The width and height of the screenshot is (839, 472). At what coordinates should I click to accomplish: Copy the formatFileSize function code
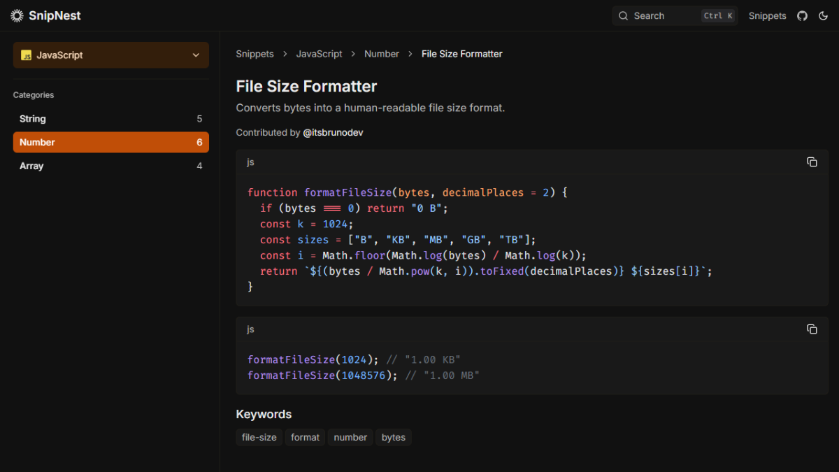(x=812, y=162)
